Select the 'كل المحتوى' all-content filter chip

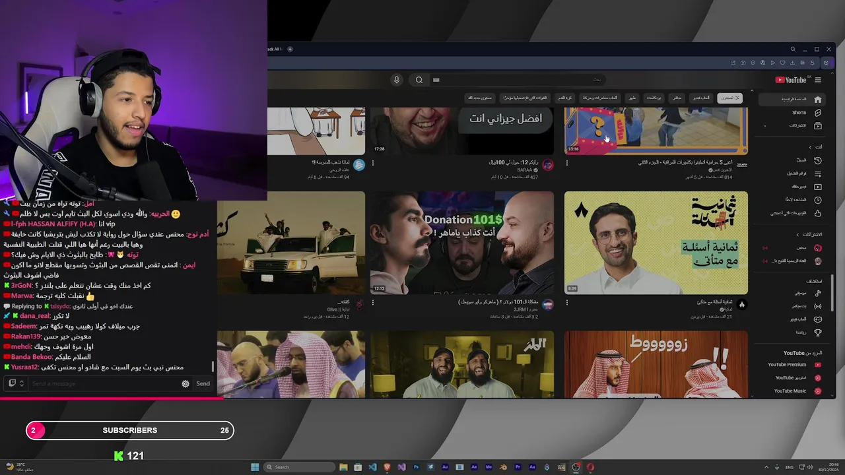(x=729, y=98)
